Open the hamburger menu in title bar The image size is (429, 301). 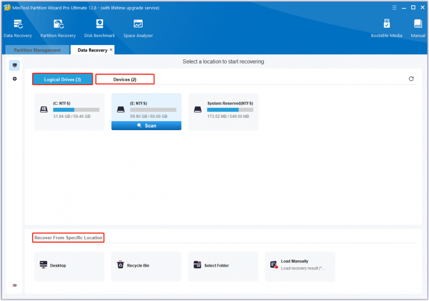pos(394,7)
